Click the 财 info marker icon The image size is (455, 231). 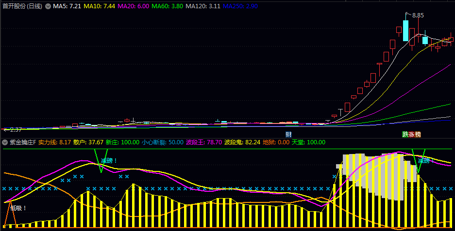click(288, 134)
